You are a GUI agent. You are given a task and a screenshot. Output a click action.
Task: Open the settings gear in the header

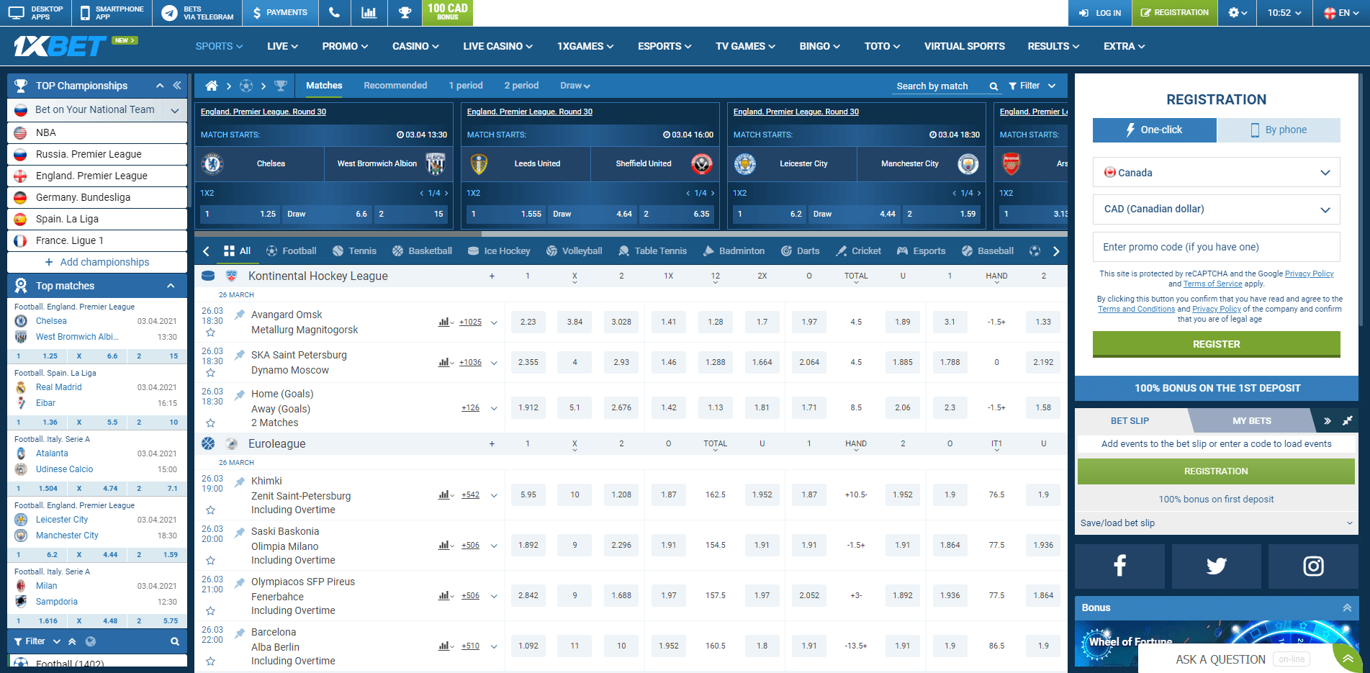pos(1234,12)
